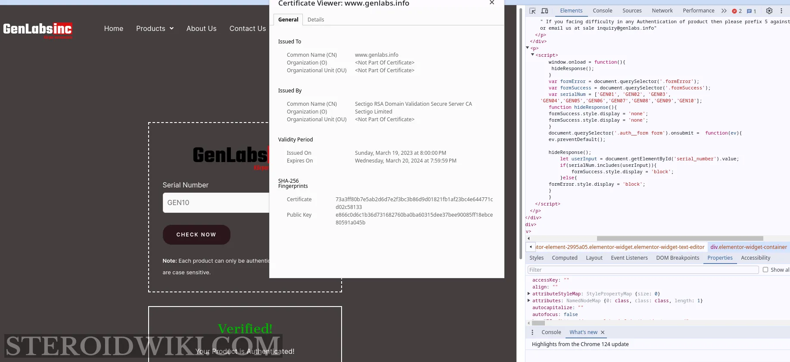Collapse the <script> node in the DOM tree
The width and height of the screenshot is (790, 362).
[533, 55]
